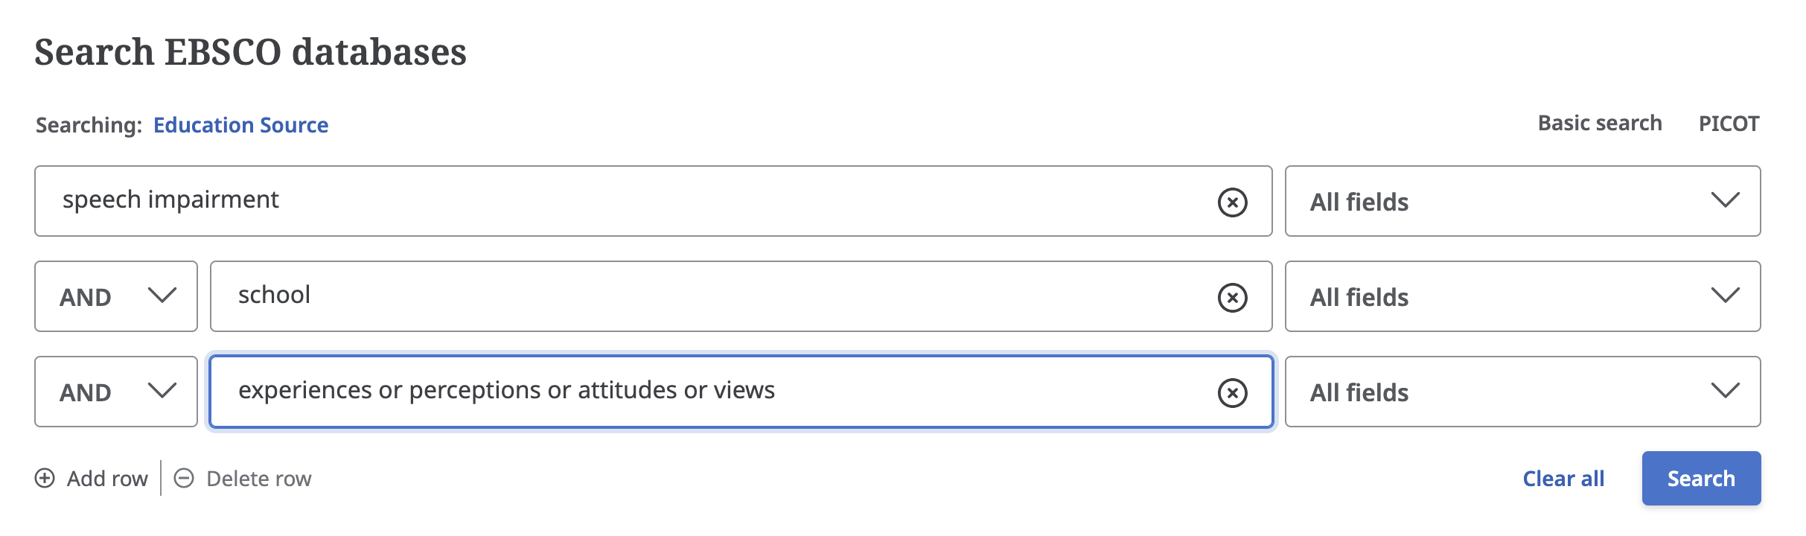Click the Delete row text label
The image size is (1806, 536).
point(258,479)
